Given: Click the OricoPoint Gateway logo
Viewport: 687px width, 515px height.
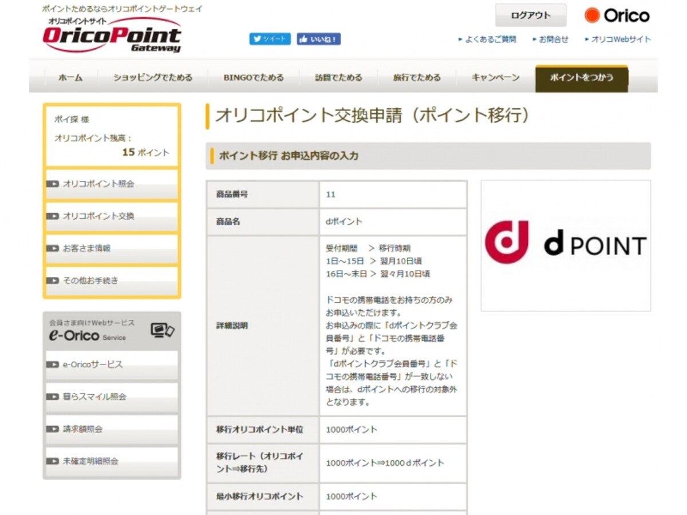Looking at the screenshot, I should tap(112, 35).
